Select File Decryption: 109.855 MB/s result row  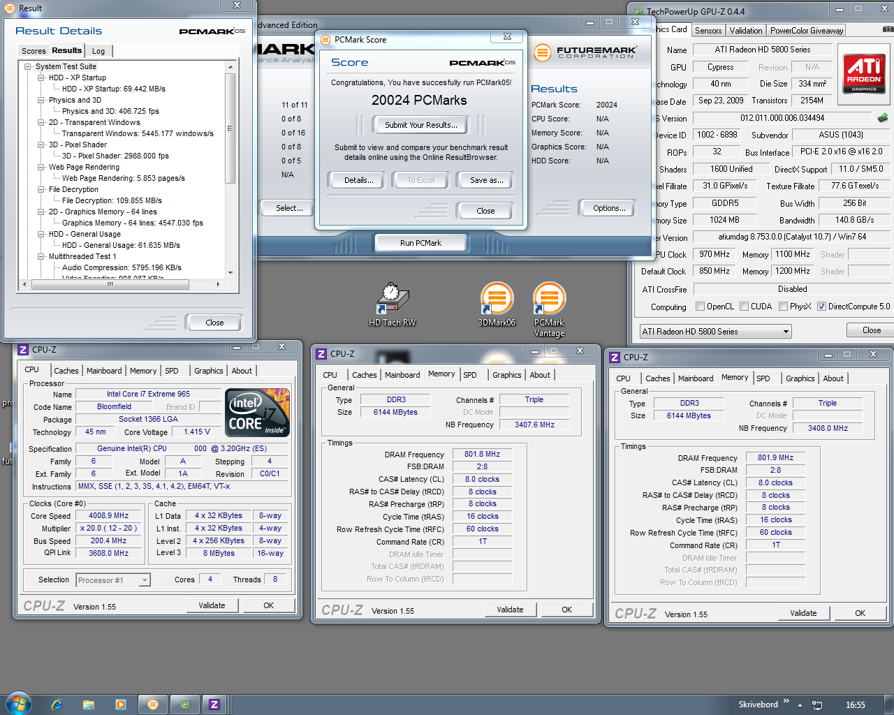(112, 200)
